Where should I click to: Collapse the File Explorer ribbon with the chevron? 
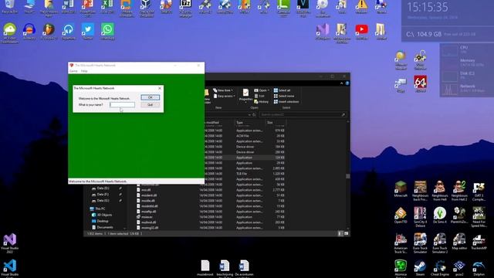coord(341,83)
